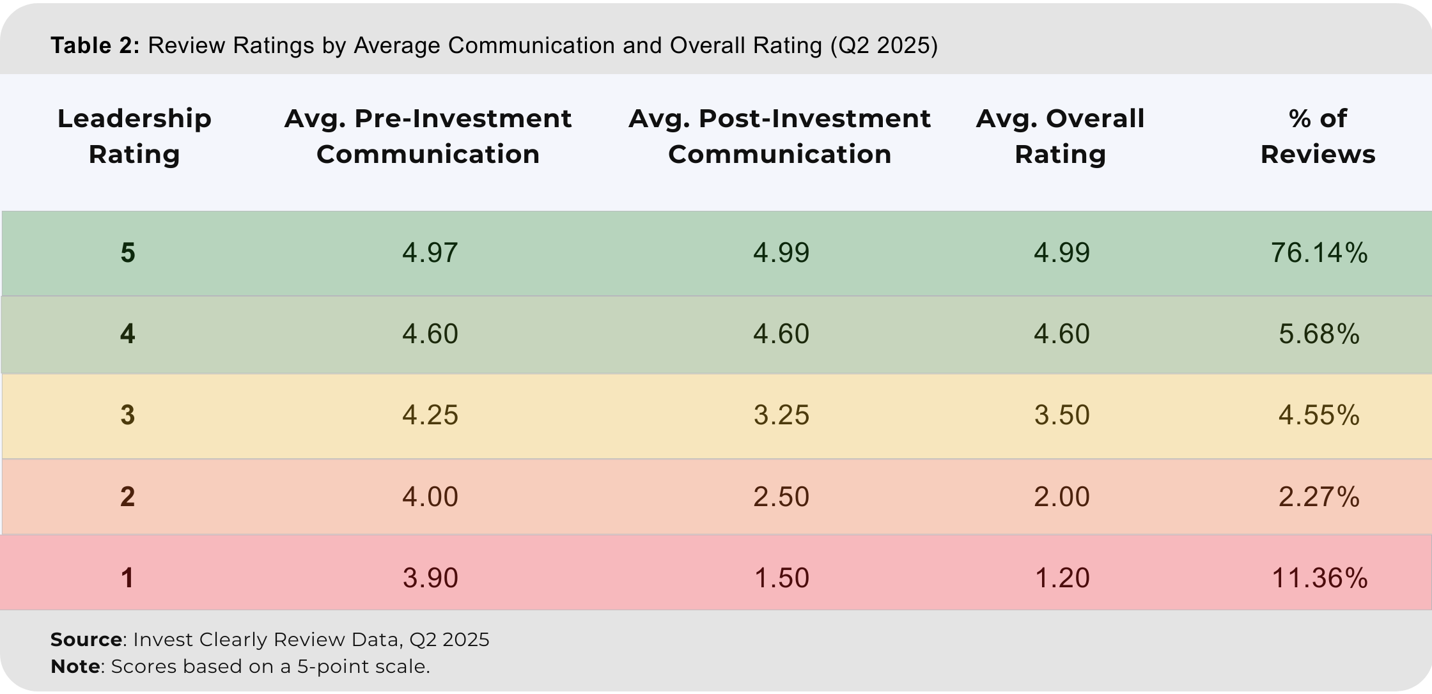This screenshot has height=694, width=1432.
Task: Click the 4.97 pre-investment value
Action: click(430, 253)
